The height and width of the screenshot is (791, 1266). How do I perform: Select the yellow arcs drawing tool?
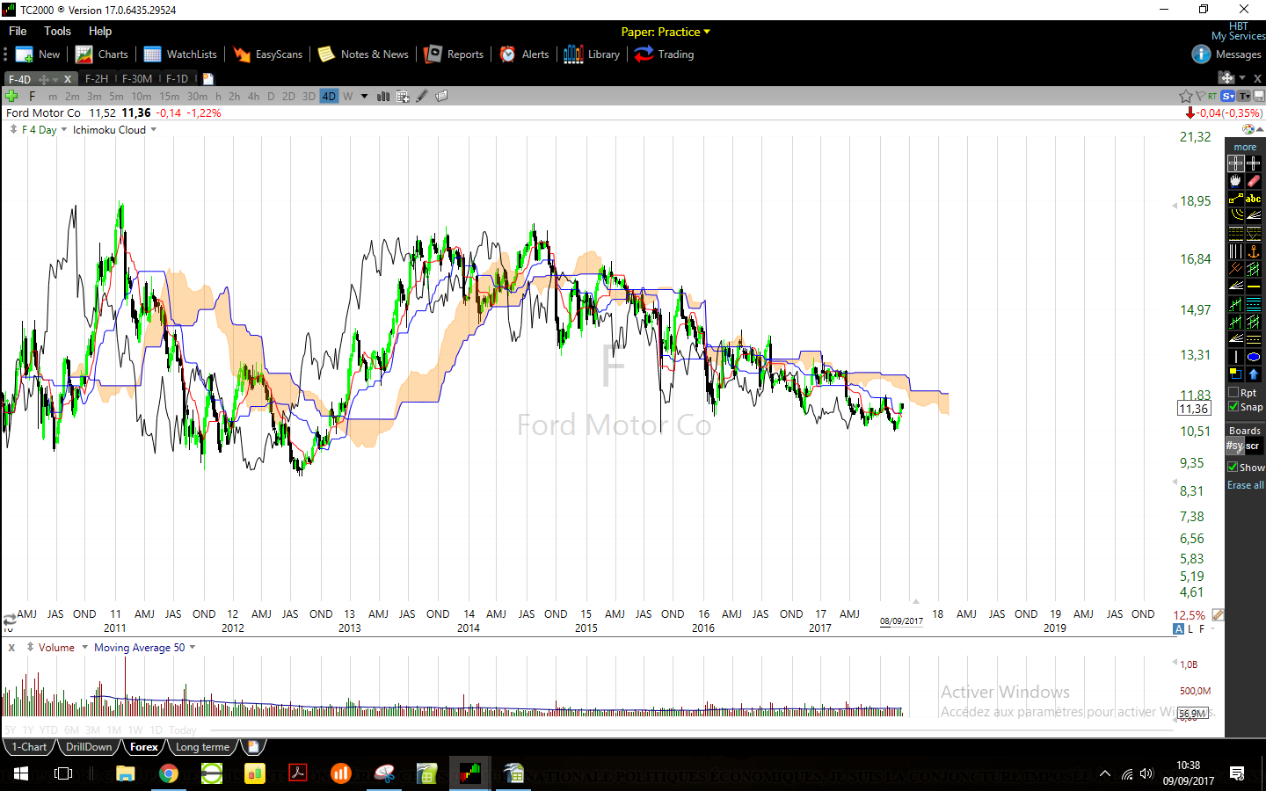[1235, 216]
